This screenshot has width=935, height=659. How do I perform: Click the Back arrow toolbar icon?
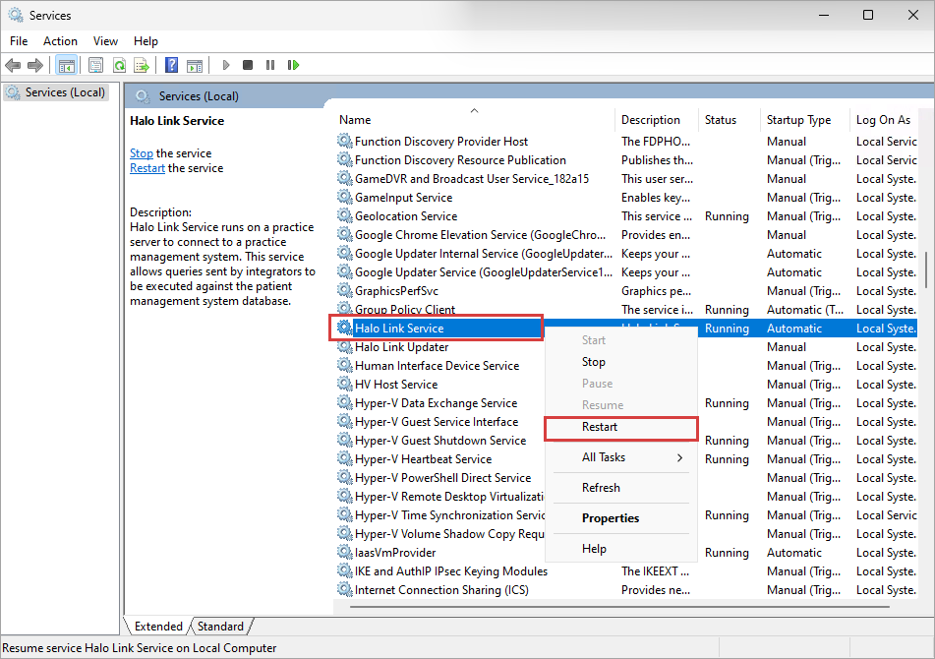(13, 65)
